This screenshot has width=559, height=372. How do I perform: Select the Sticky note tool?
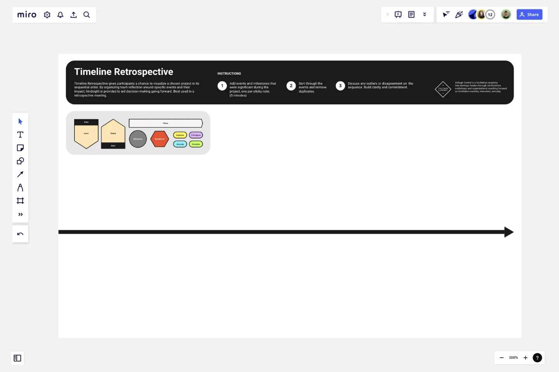[x=20, y=148]
